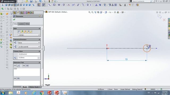Viewport: 170px width, 95px height.
Task: Select the Circle sketch tool
Action: [64, 5]
